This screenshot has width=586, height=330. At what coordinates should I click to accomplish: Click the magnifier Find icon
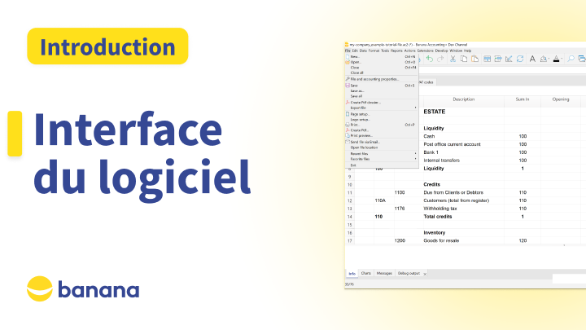tap(571, 59)
